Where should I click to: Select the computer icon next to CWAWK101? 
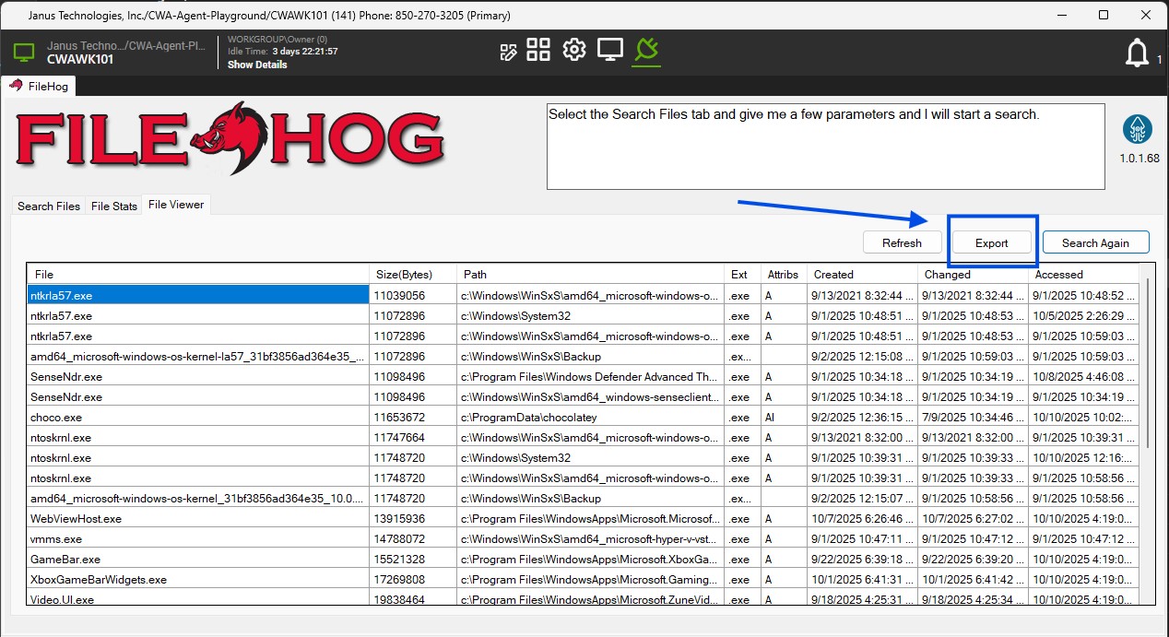pos(22,52)
